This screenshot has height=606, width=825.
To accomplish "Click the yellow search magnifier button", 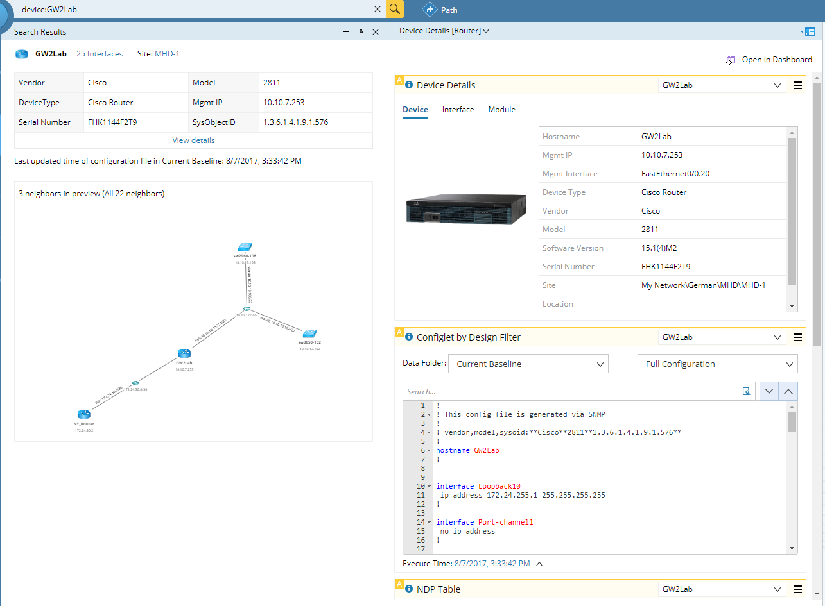I will (x=395, y=9).
